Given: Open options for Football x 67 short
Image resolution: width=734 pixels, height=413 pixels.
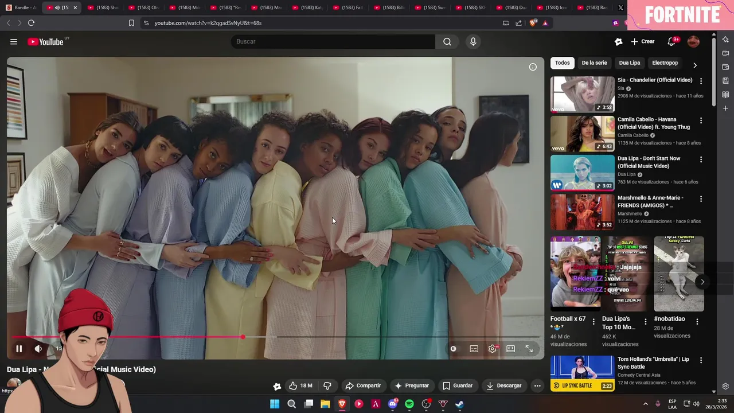Looking at the screenshot, I should click(x=594, y=322).
